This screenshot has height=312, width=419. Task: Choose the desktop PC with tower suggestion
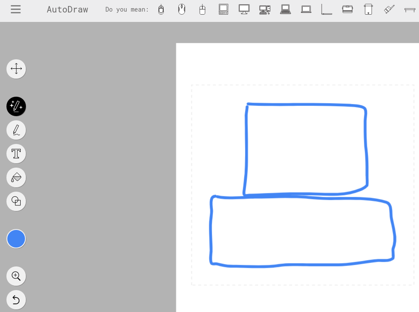coord(265,10)
